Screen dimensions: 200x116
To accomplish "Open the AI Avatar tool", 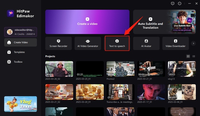I will tap(146, 43).
